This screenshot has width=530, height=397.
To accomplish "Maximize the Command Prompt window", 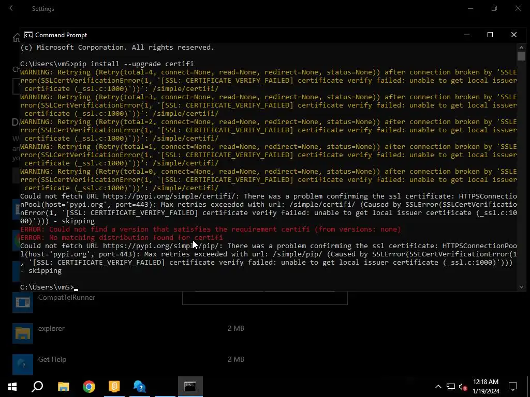I will point(490,35).
